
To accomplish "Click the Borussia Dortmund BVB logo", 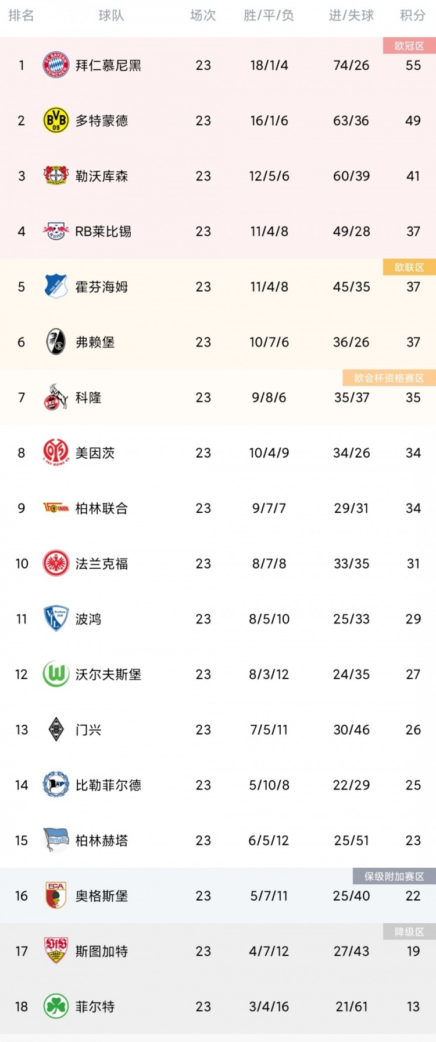I will click(56, 120).
